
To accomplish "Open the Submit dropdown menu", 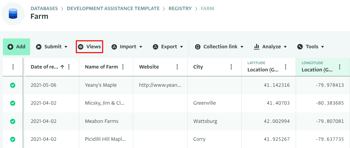I will point(52,47).
